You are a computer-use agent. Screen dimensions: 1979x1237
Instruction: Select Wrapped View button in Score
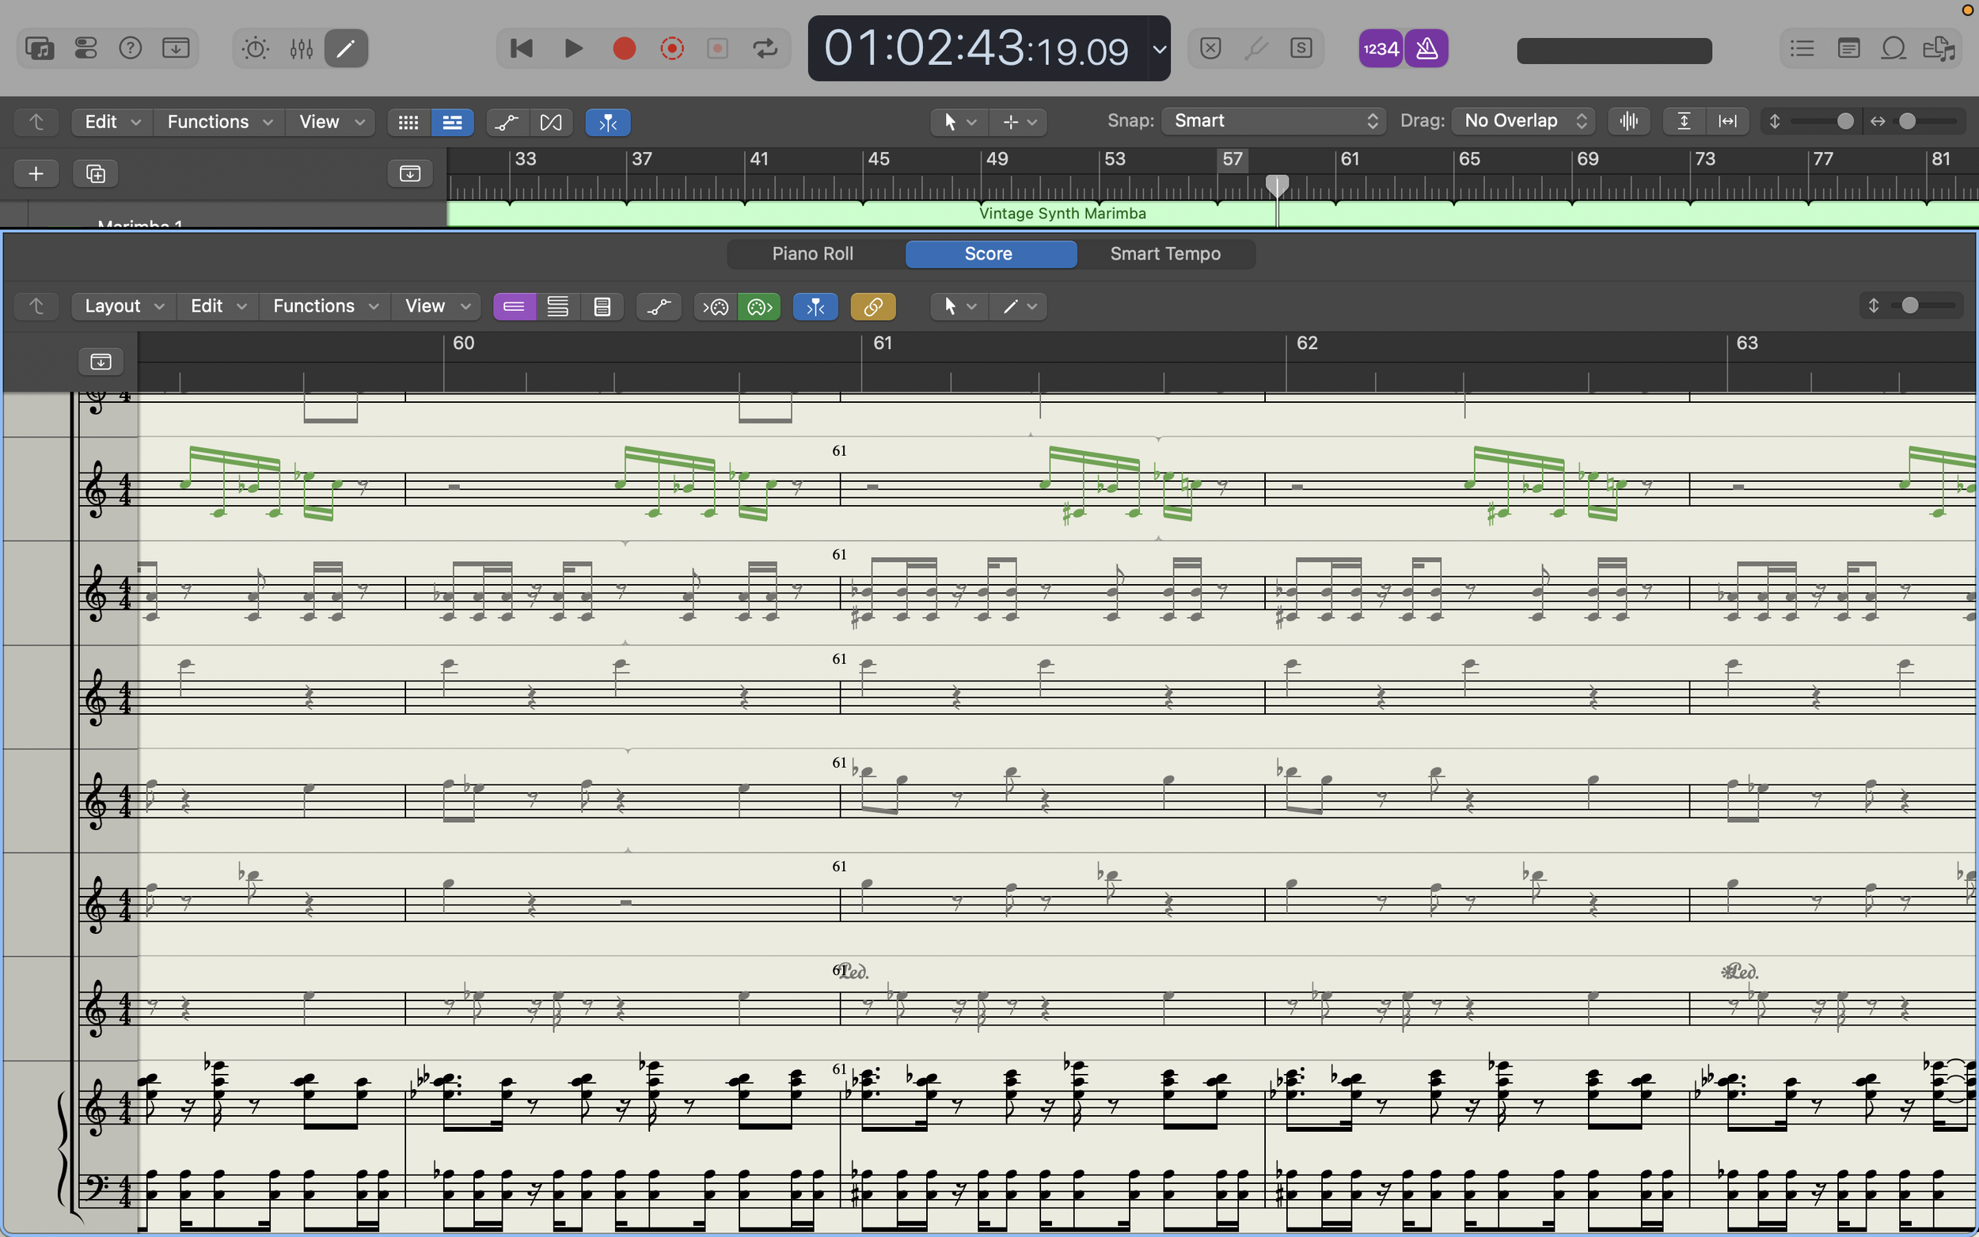(558, 306)
